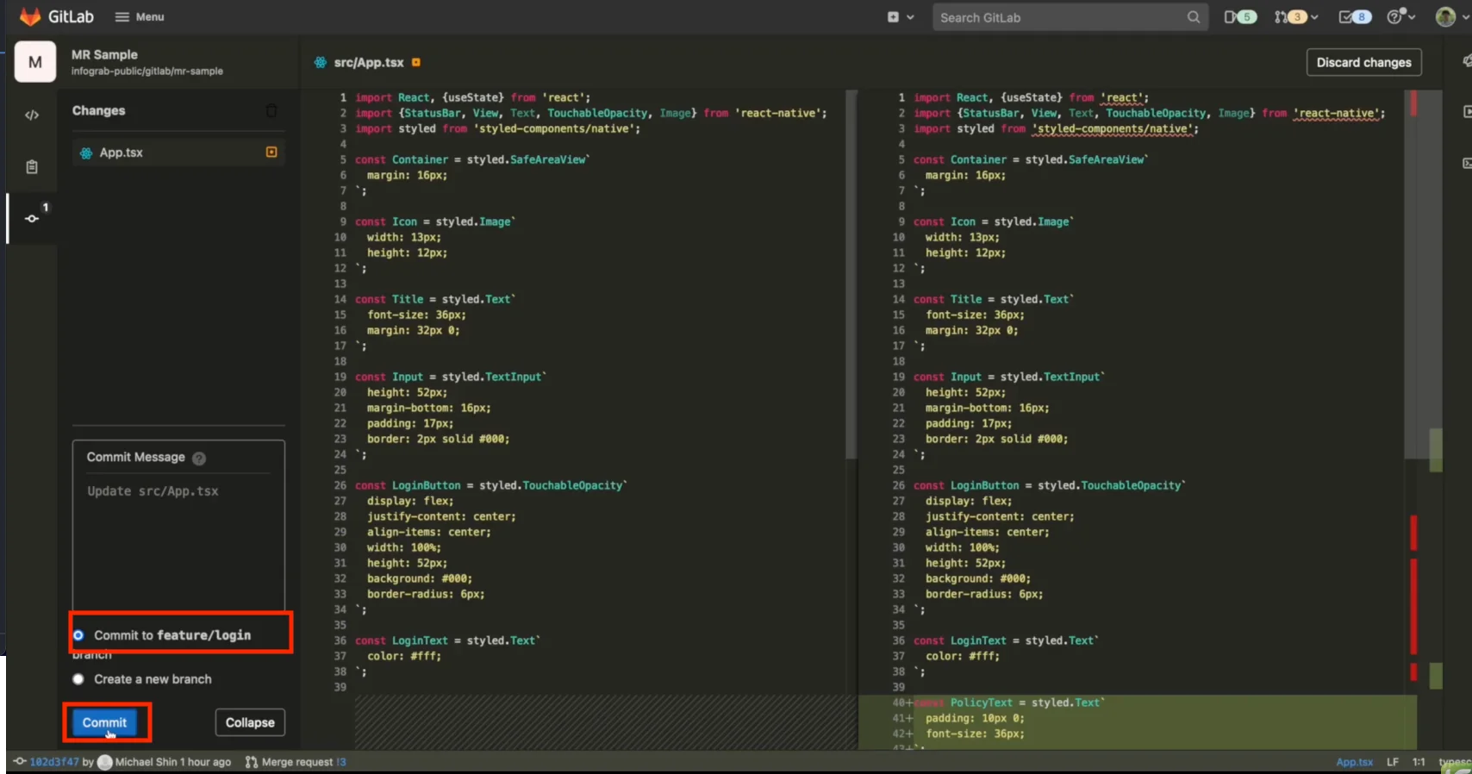
Task: Expand the help menu dropdown
Action: pyautogui.click(x=1400, y=17)
